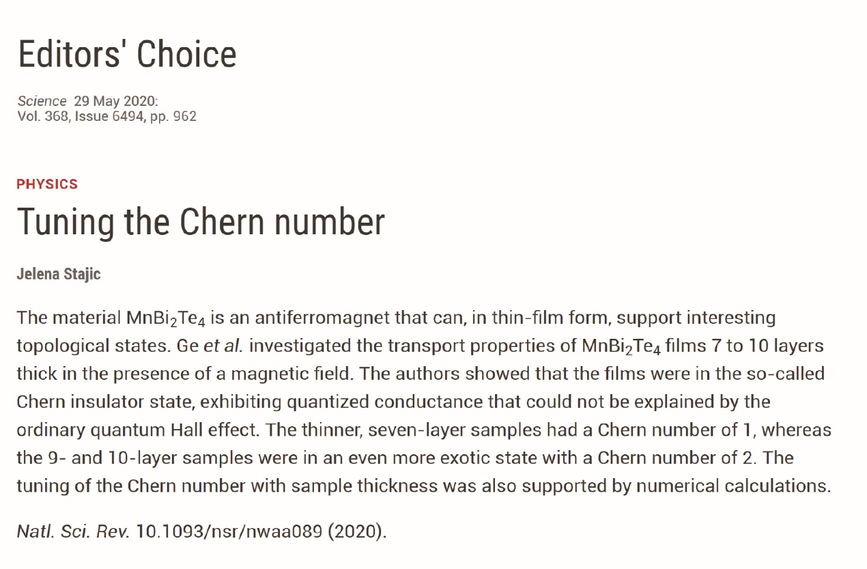Screen dimensions: 867x569
Task: Follow the DOI 10.1093/nsr/nwaa089 link
Action: point(229,531)
